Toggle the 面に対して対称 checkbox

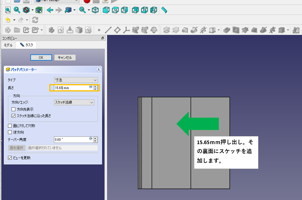point(10,126)
